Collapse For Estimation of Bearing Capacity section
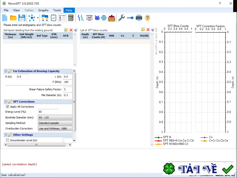This screenshot has width=237, height=178. click(6, 71)
